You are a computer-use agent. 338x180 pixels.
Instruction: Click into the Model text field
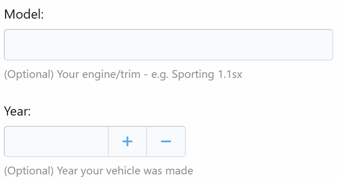[169, 45]
